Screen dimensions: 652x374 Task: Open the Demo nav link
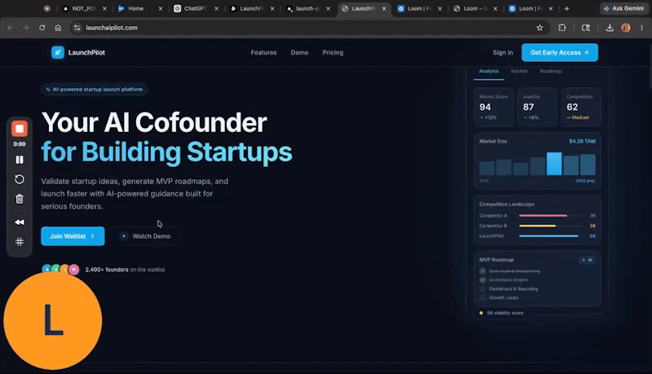tap(299, 52)
